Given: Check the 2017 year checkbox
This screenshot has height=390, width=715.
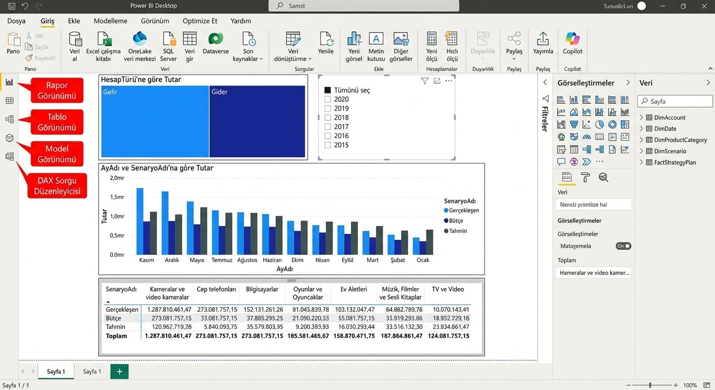Looking at the screenshot, I should 328,126.
